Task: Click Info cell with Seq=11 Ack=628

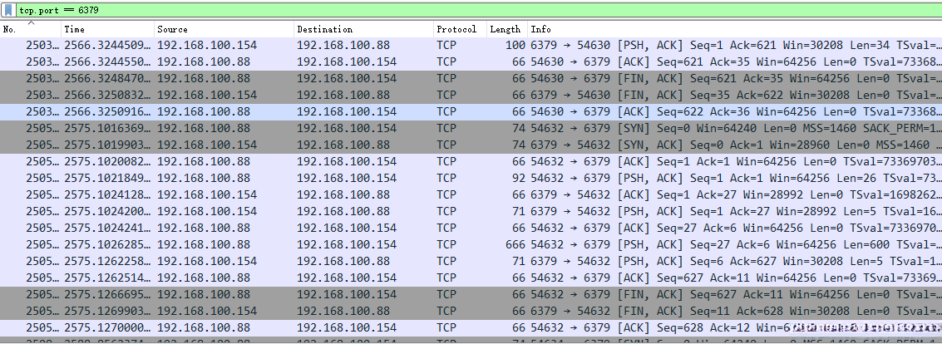Action: pyautogui.click(x=736, y=311)
